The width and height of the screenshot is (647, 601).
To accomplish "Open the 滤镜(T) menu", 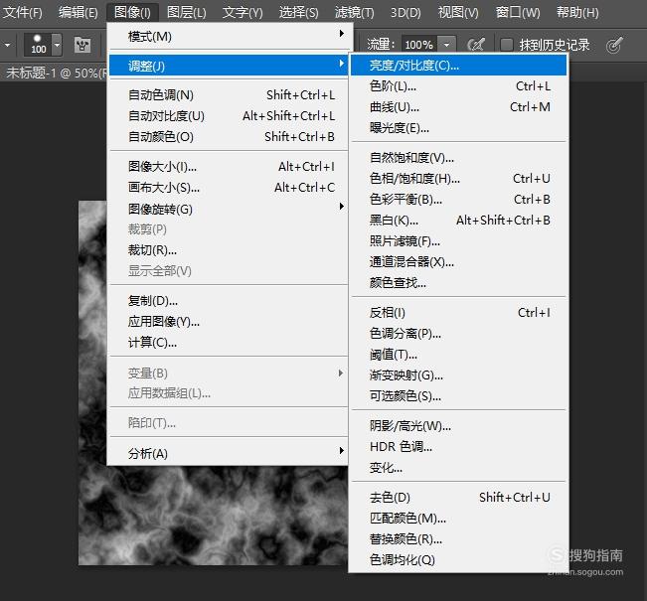I will point(355,12).
